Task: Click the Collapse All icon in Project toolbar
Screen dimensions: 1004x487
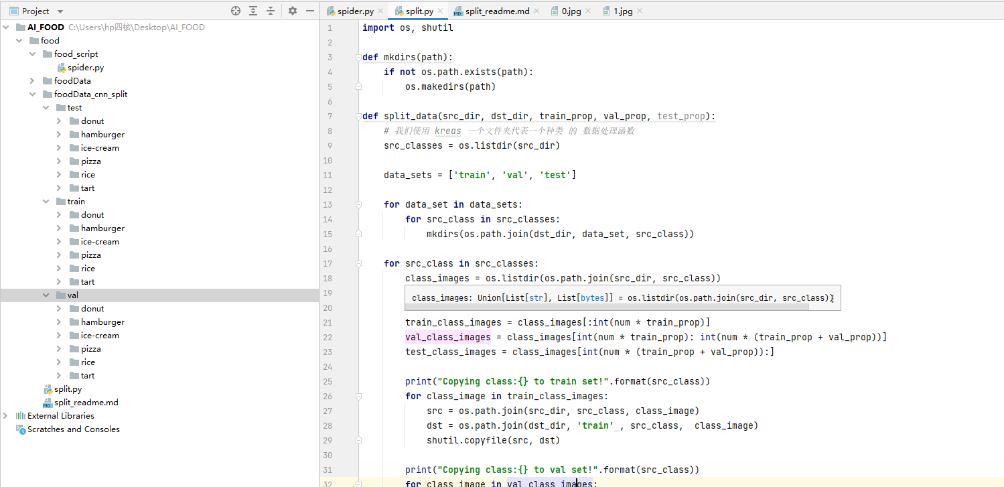Action: [x=271, y=11]
